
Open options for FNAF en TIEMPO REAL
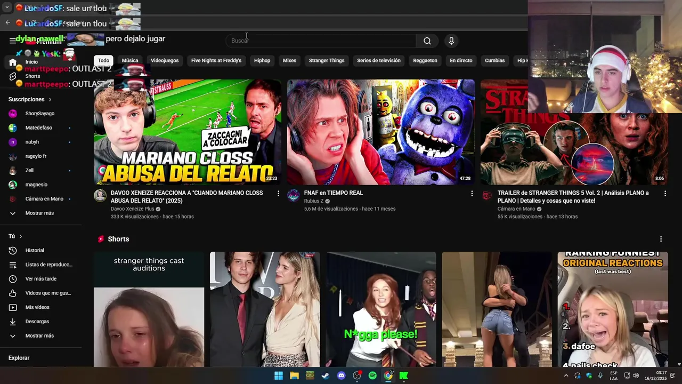[x=472, y=194]
